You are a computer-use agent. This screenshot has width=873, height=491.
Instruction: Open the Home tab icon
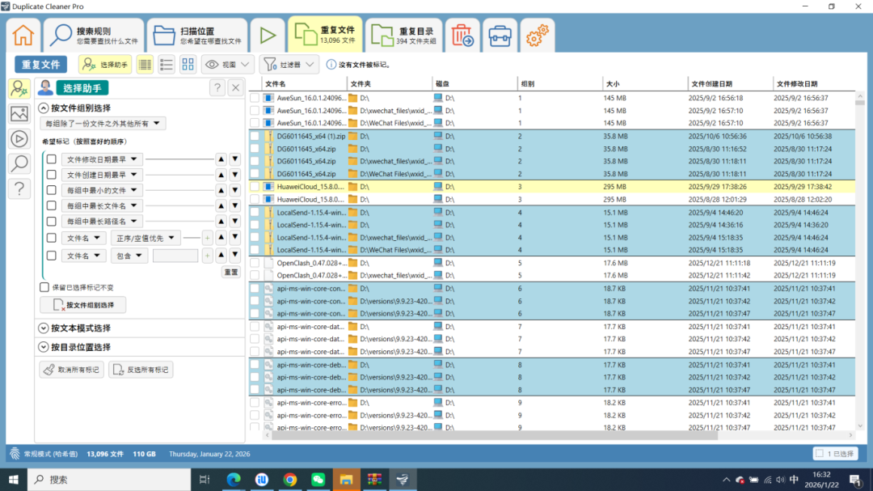[x=23, y=35]
